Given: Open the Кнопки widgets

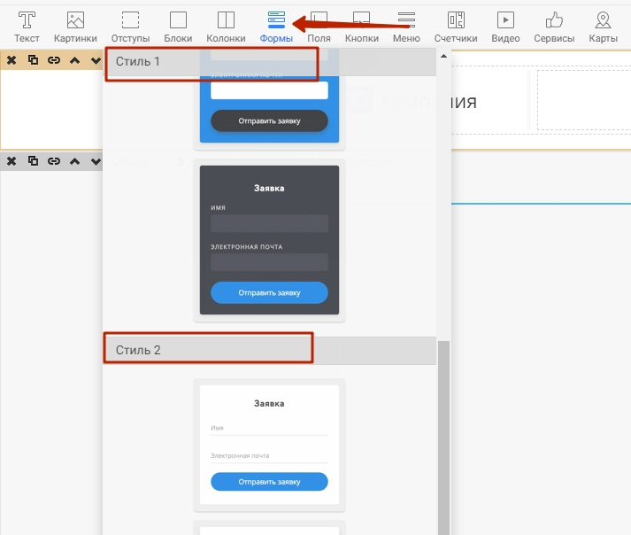Looking at the screenshot, I should coord(361,27).
